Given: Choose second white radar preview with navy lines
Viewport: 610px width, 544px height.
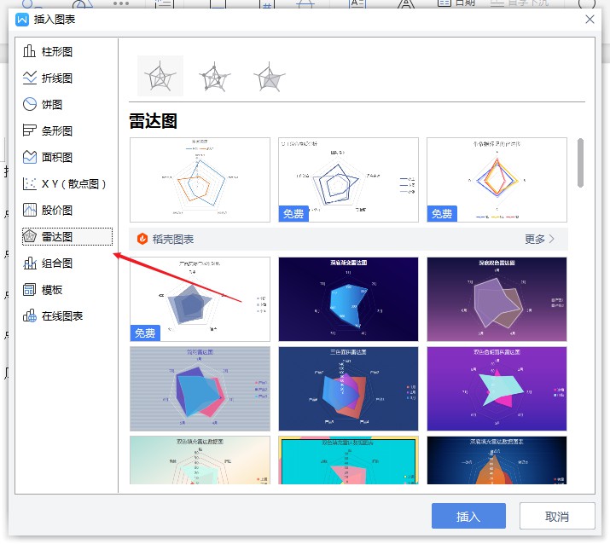Looking at the screenshot, I should pyautogui.click(x=349, y=180).
